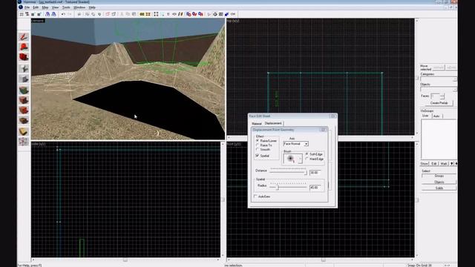This screenshot has height=267, width=475.
Task: Click the Radius slider track
Action: [288, 188]
